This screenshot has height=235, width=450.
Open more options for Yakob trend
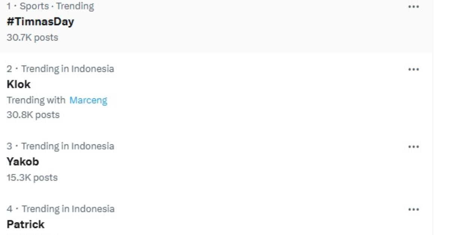tap(413, 146)
